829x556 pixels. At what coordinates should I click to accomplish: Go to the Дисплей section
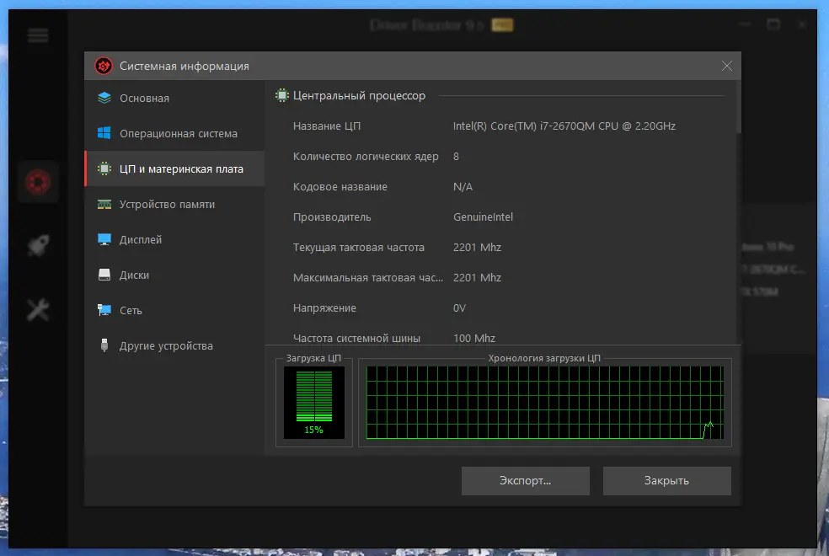coord(174,240)
